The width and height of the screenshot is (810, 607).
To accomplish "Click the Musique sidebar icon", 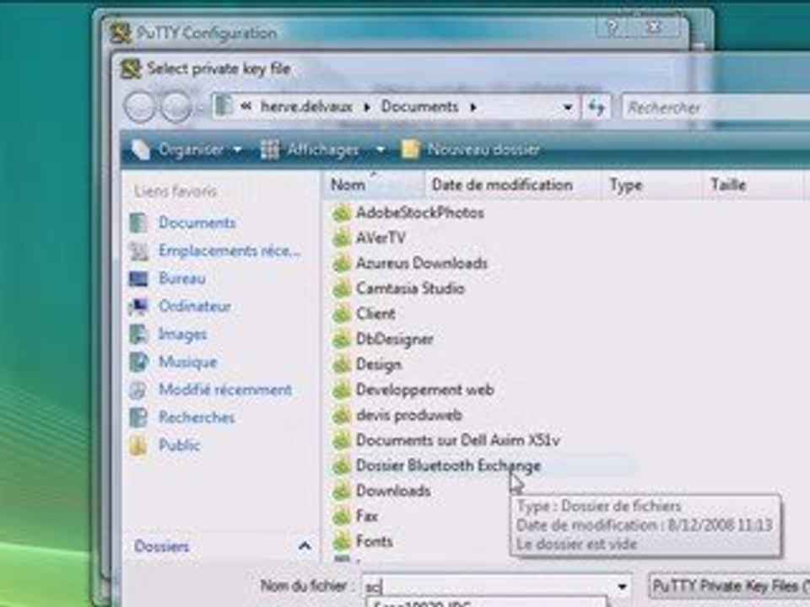I will [x=138, y=362].
